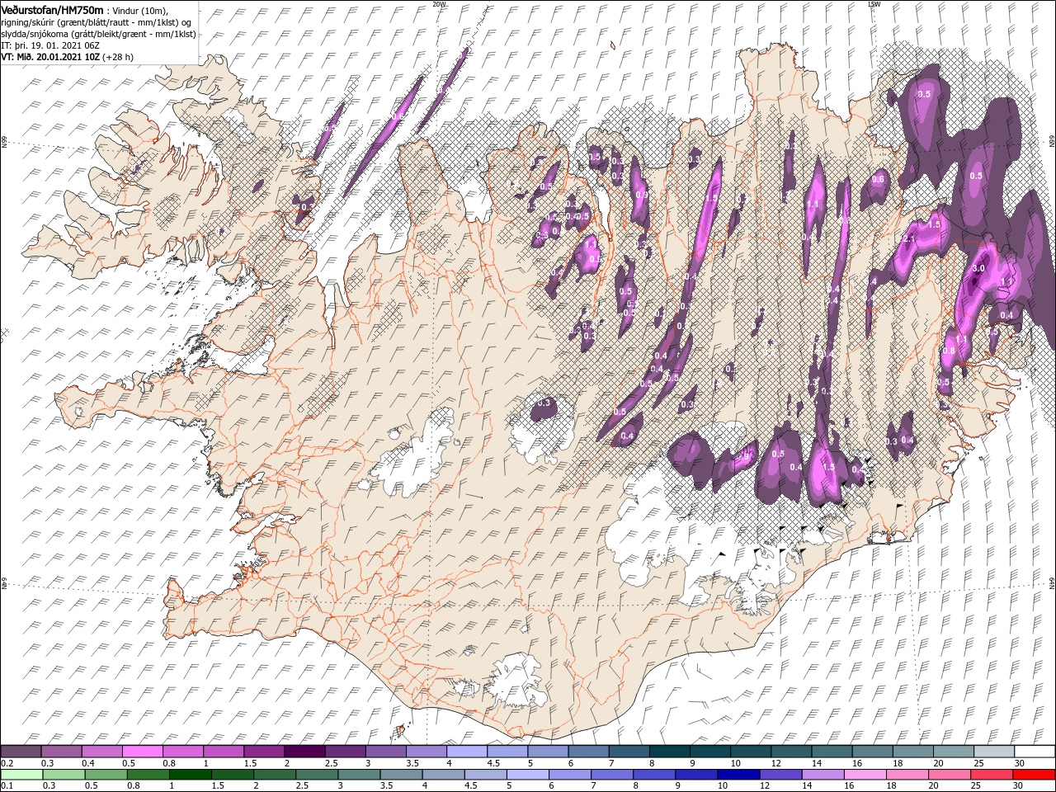Pick the upper-row white swatch labeled 30

coord(1035,751)
